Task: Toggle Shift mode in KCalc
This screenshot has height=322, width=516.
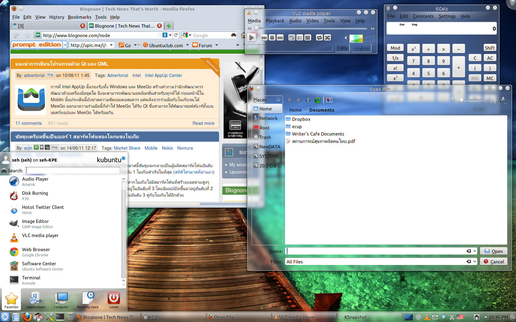Action: click(490, 48)
